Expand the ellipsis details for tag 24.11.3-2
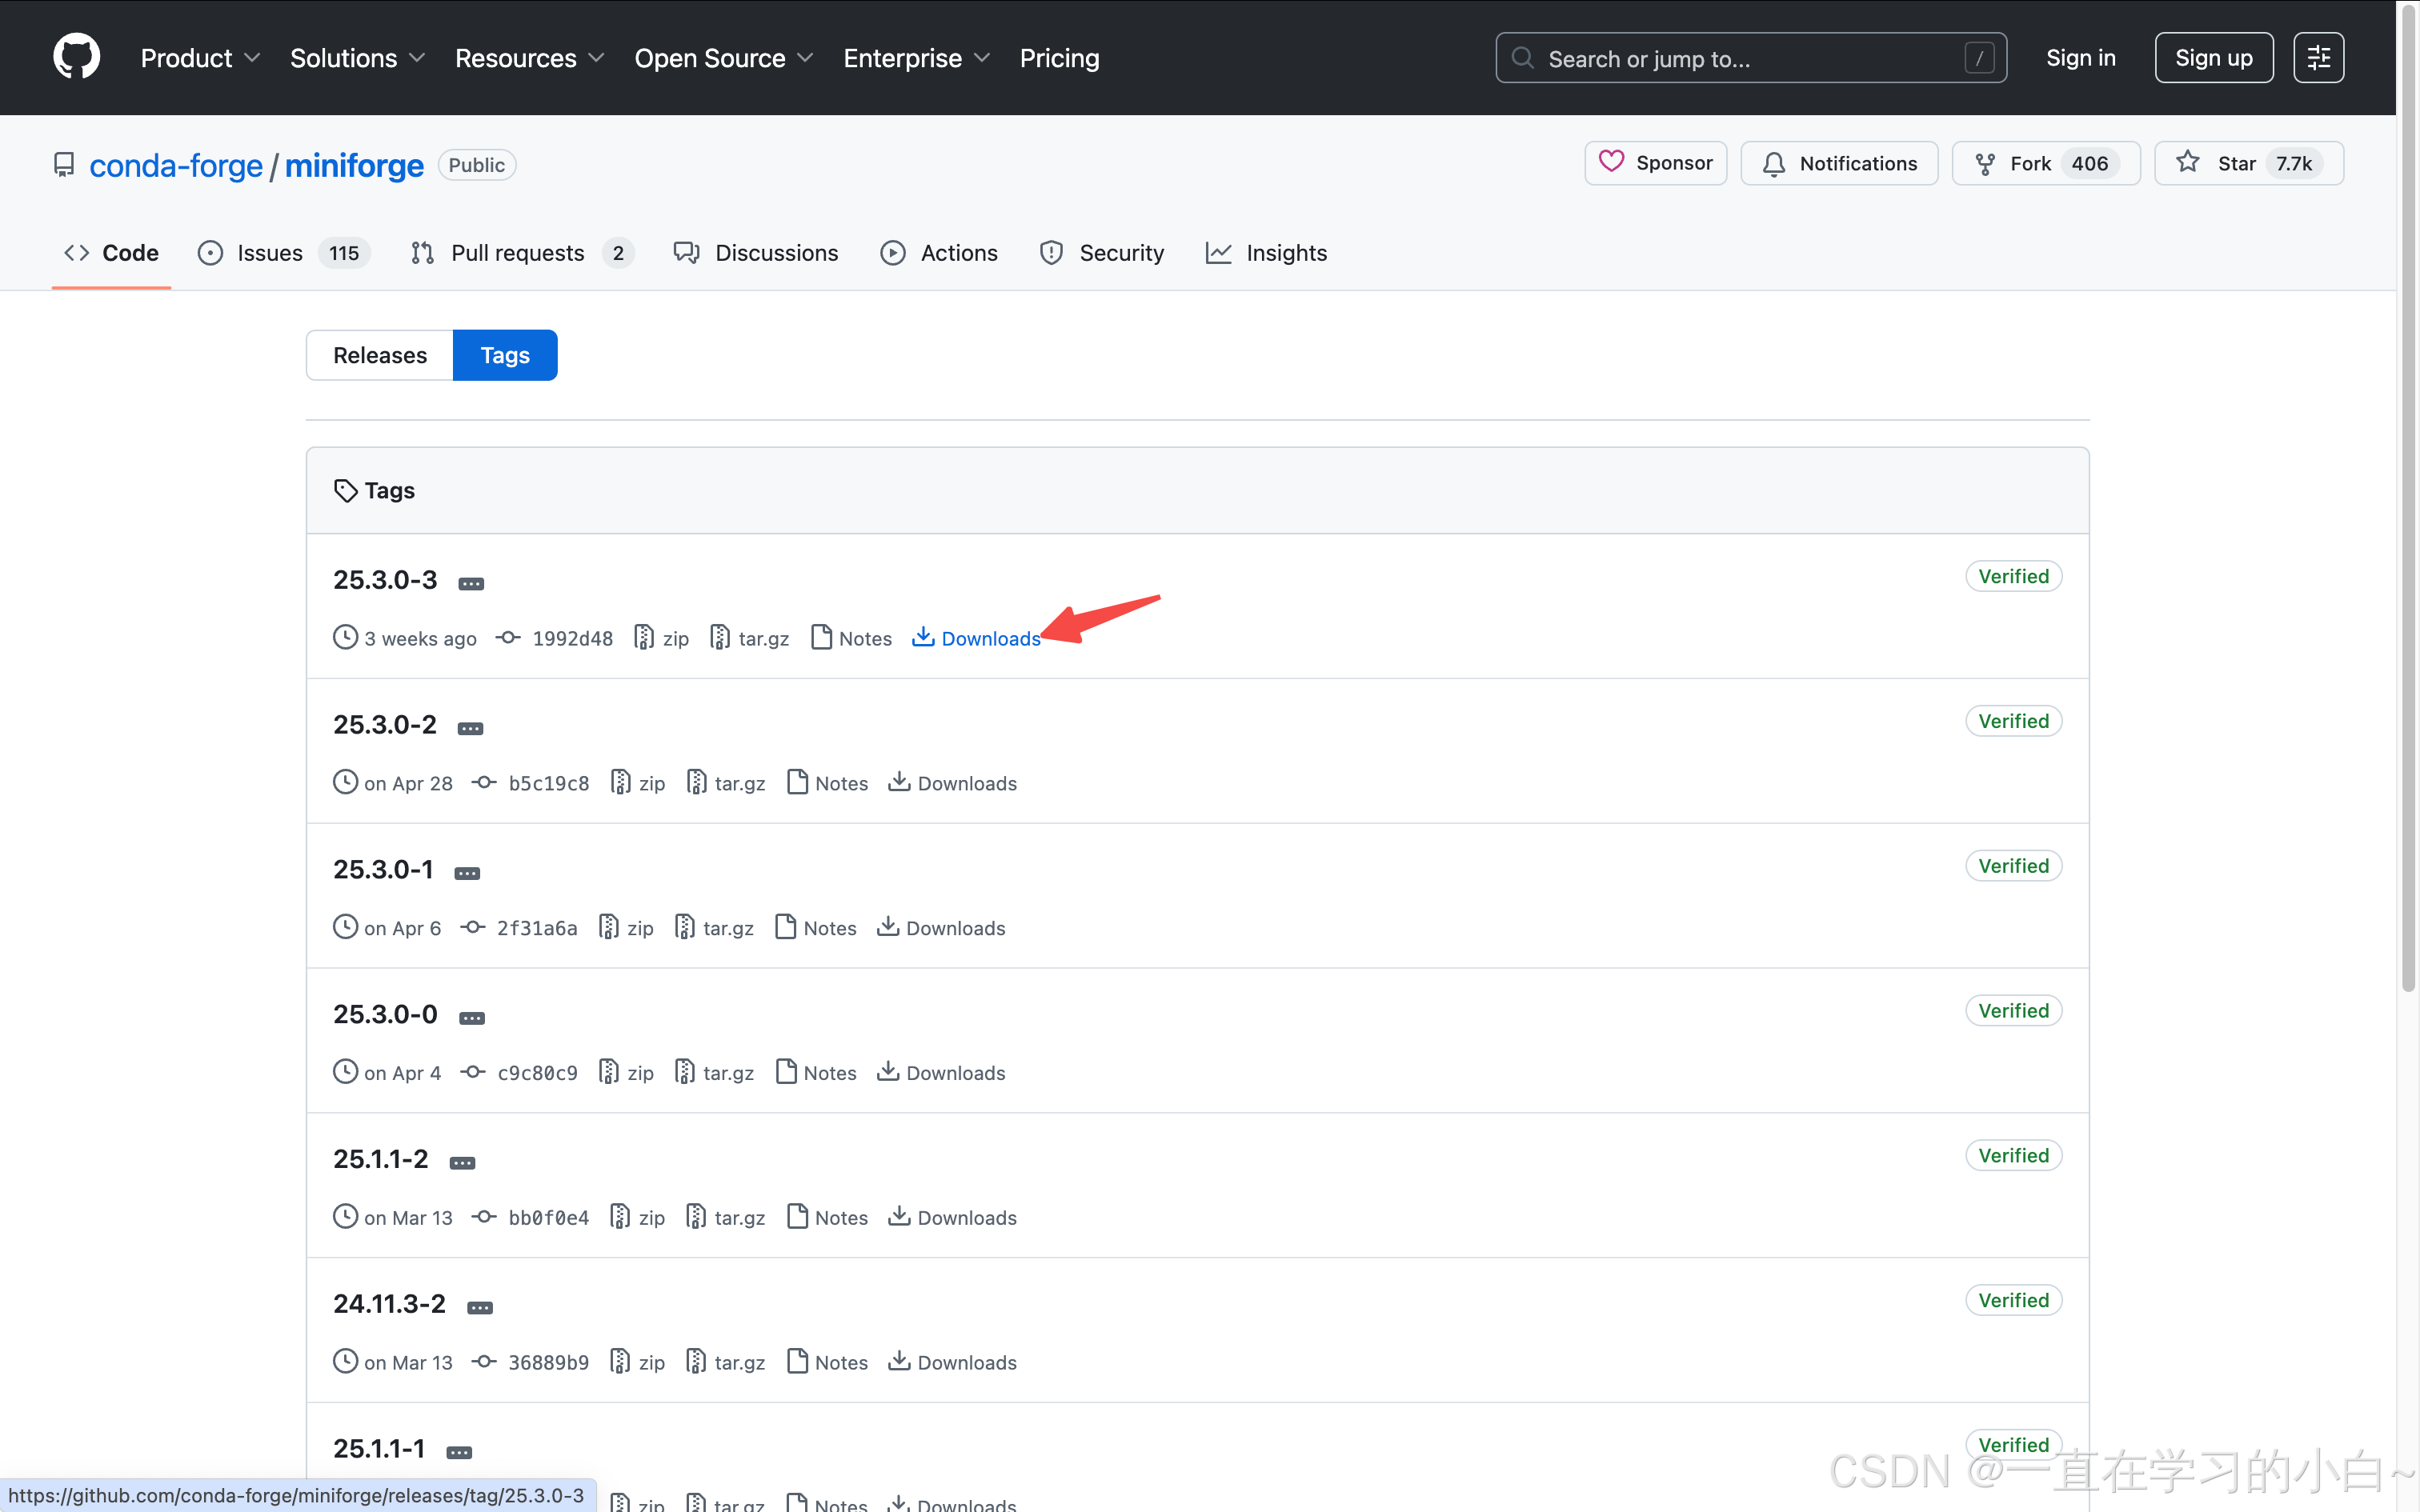Viewport: 2420px width, 1512px height. [480, 1307]
